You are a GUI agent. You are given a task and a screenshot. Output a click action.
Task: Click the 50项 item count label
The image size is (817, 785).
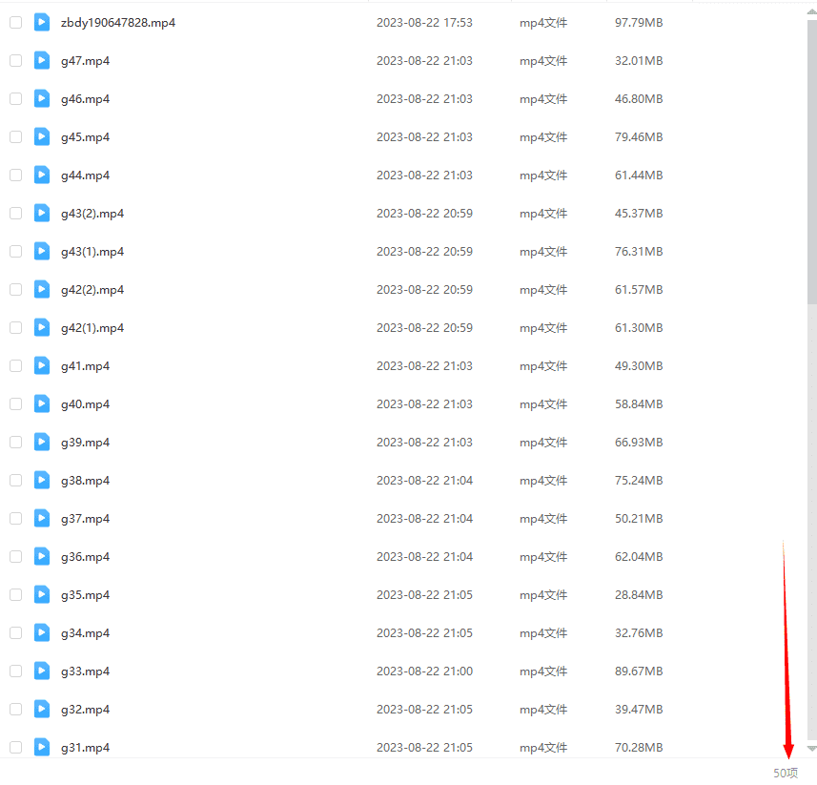pyautogui.click(x=786, y=773)
